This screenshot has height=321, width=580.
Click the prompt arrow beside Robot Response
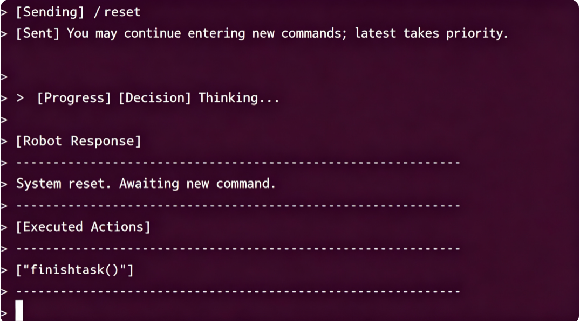click(x=4, y=141)
